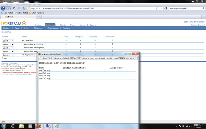Open the System tab

click(x=93, y=25)
